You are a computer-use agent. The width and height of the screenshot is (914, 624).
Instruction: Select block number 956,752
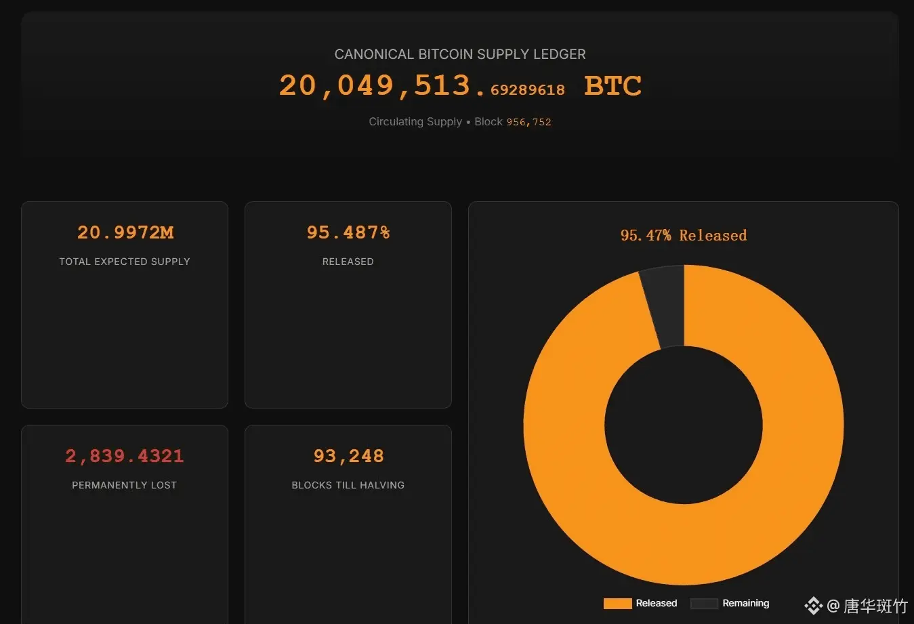point(528,122)
